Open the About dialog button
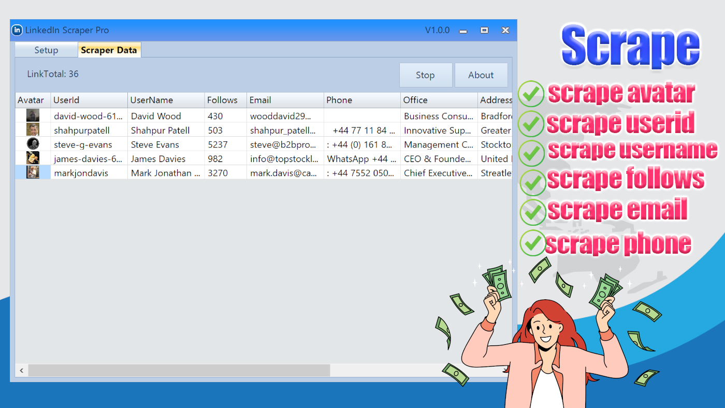The width and height of the screenshot is (725, 408). 481,75
